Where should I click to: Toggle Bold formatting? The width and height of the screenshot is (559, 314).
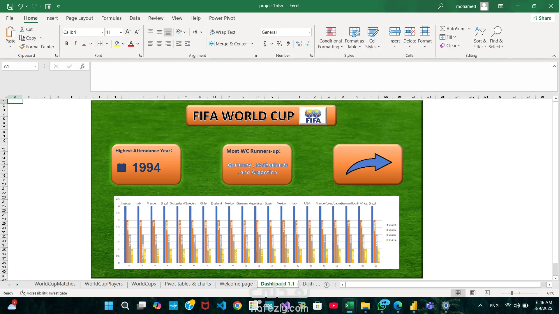tap(67, 44)
